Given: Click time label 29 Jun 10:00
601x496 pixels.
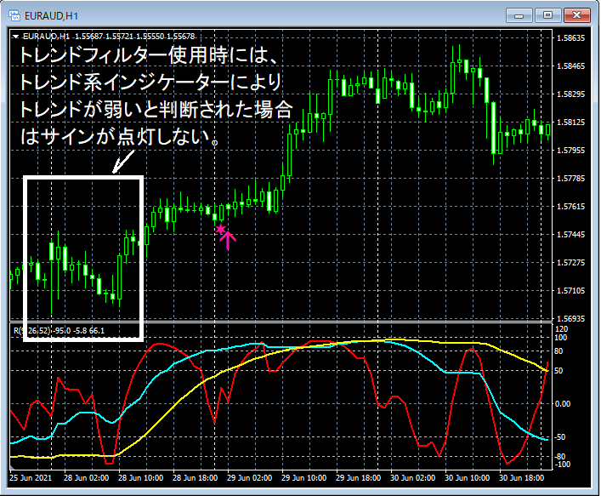Looking at the screenshot, I should click(x=304, y=478).
